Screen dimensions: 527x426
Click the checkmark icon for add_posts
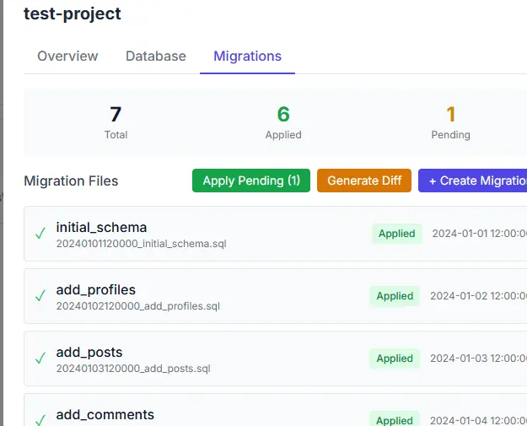[x=40, y=358]
